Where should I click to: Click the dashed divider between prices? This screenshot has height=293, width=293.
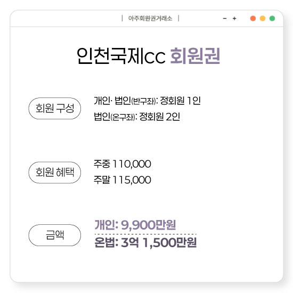click(145, 234)
